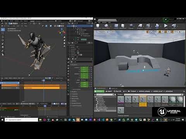The width and height of the screenshot is (186, 139).
Task: Click the zoom magnifier icon in Blender viewport
Action: click(x=64, y=37)
